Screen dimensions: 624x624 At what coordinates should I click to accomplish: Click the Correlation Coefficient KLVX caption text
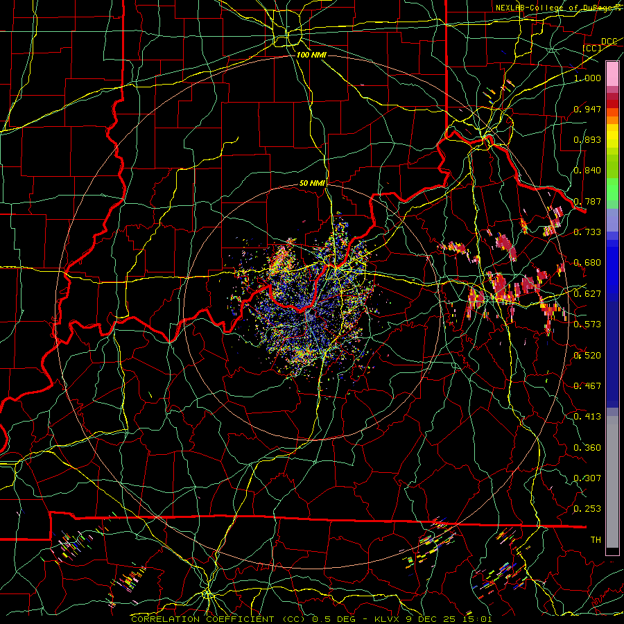pos(311,619)
